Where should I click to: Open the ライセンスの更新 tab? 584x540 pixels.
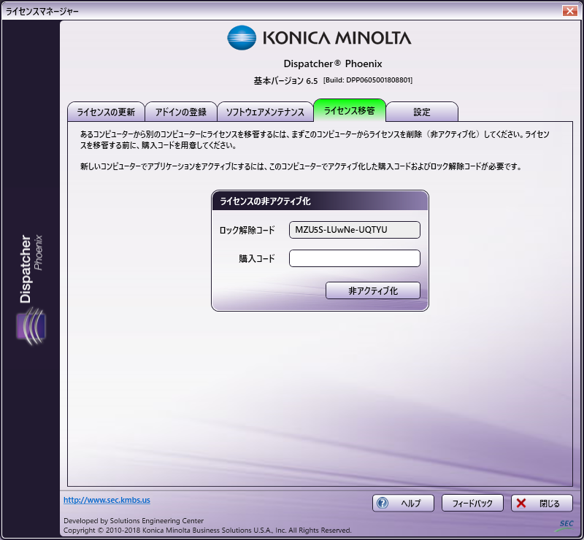(x=106, y=112)
